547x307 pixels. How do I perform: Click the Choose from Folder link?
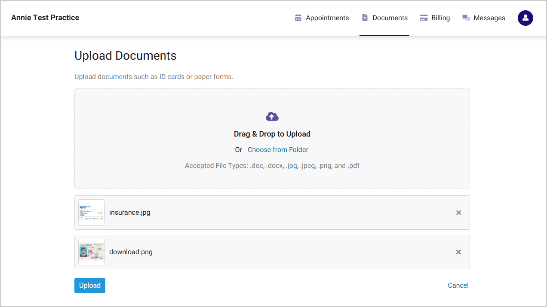(x=278, y=150)
